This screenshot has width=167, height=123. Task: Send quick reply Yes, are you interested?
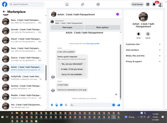(72, 64)
